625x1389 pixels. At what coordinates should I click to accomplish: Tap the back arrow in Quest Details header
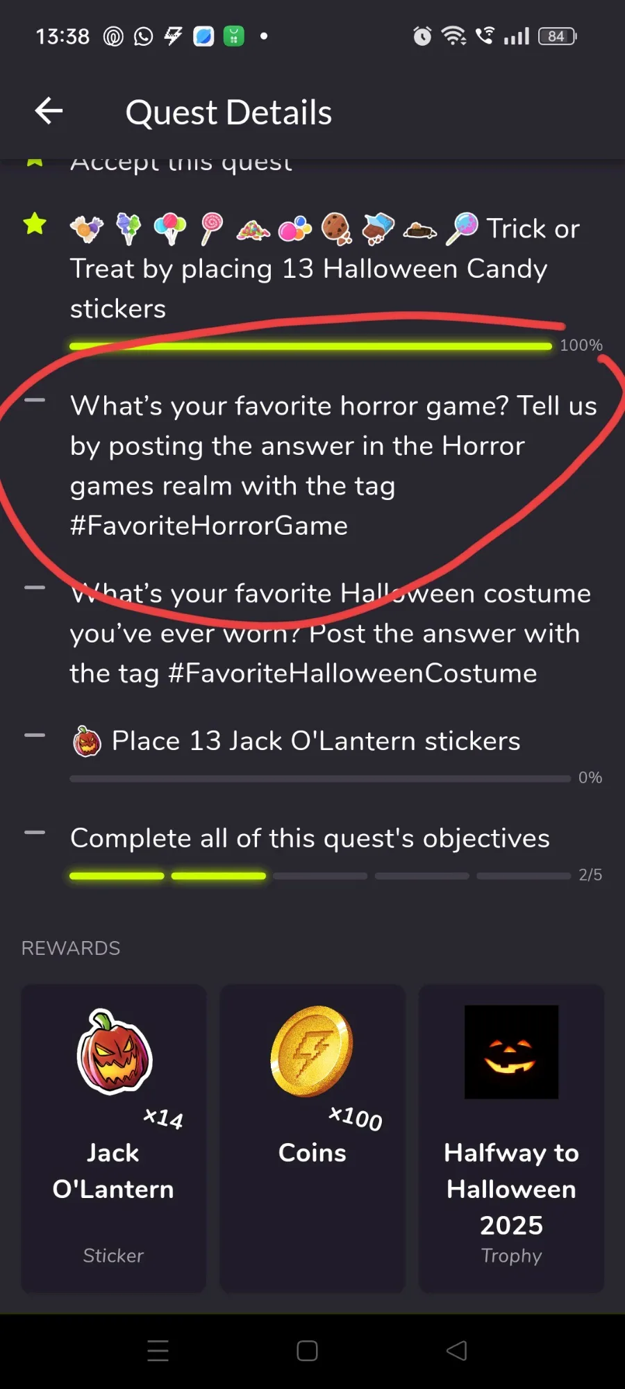point(49,111)
